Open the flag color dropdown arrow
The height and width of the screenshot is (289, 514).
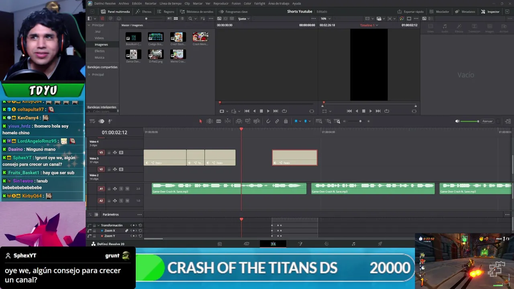[300, 121]
